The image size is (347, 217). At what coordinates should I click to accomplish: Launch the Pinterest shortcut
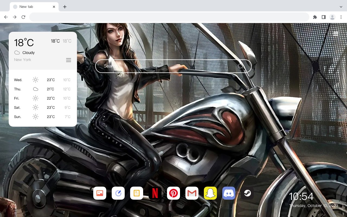(173, 193)
